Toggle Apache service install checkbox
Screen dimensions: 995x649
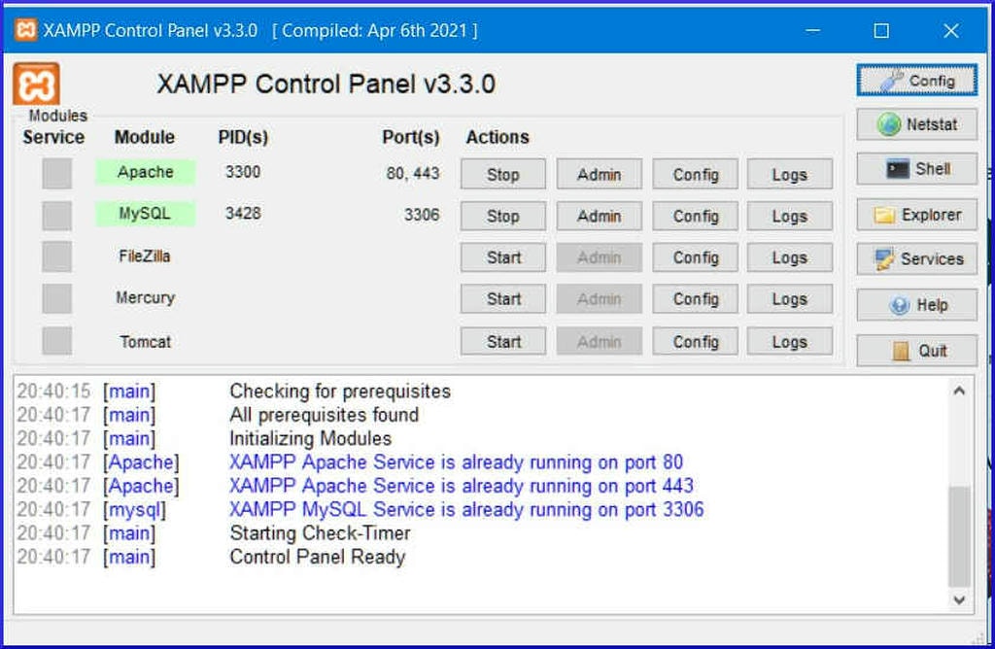[x=56, y=173]
